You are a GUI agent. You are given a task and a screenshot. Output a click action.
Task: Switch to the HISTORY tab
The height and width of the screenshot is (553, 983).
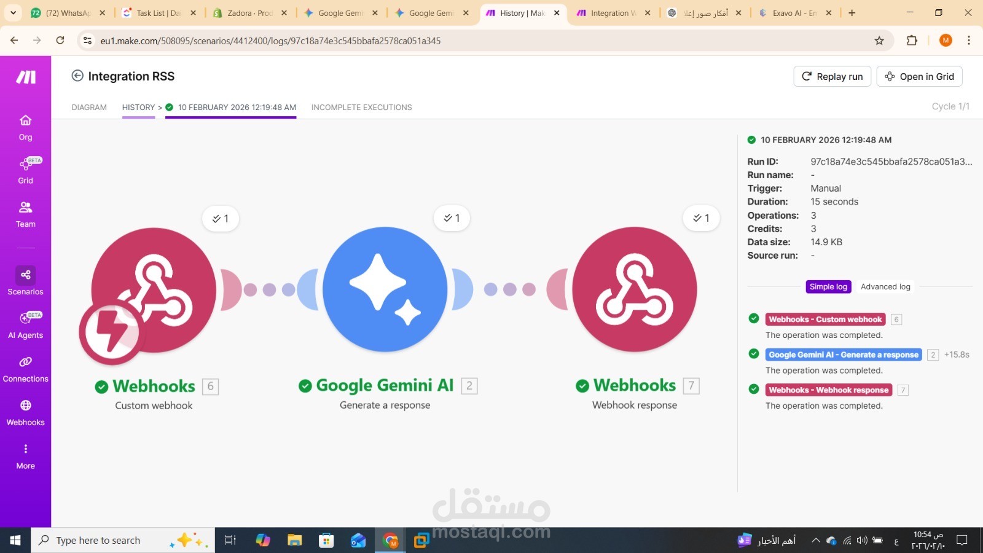pyautogui.click(x=138, y=107)
